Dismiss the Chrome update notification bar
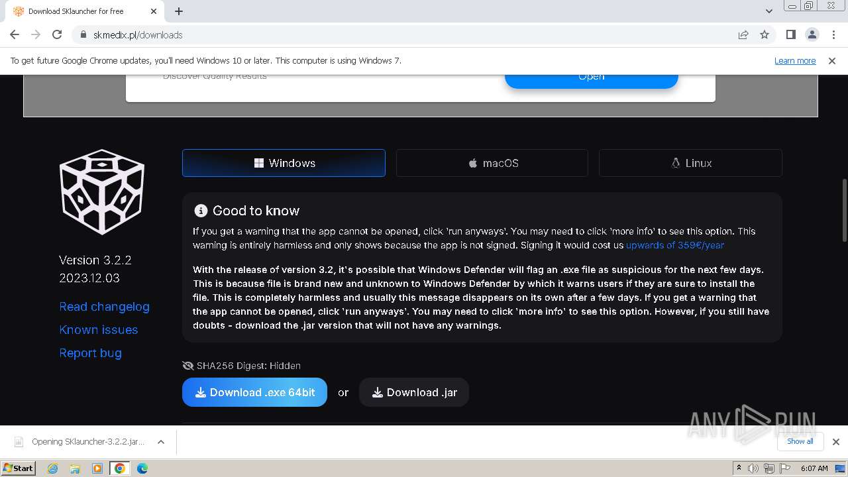 (x=832, y=60)
